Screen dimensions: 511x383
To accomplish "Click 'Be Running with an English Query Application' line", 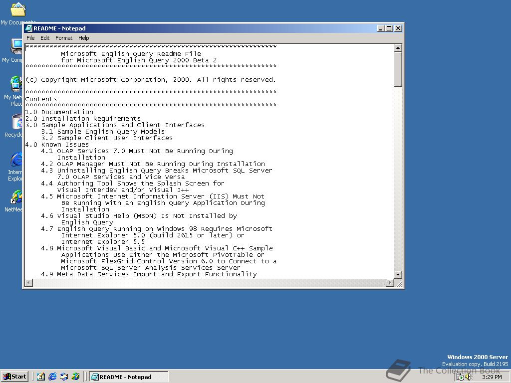I will (x=163, y=203).
